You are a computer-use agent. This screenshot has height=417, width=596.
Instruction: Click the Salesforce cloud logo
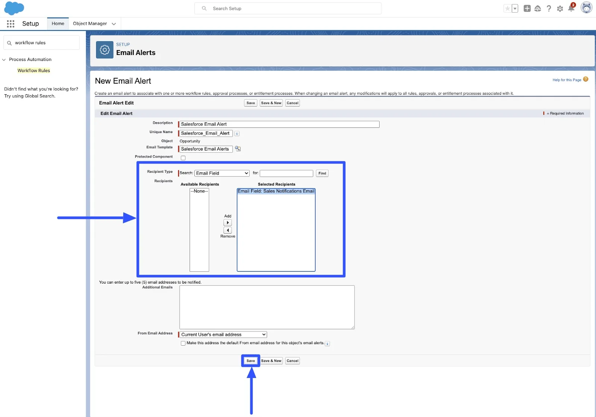coord(14,8)
